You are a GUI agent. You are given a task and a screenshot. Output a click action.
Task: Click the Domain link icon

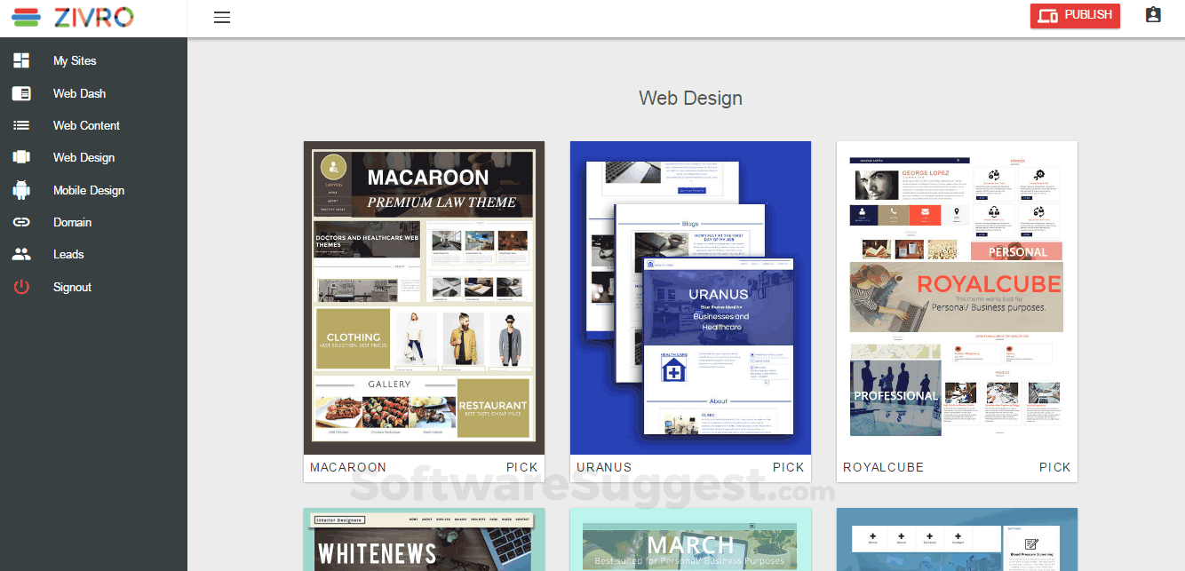tap(21, 222)
